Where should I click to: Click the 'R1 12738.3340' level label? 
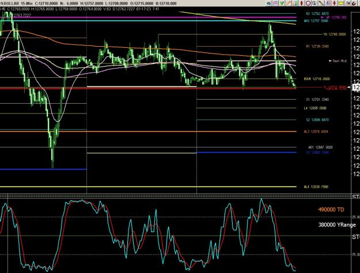[x=317, y=47]
